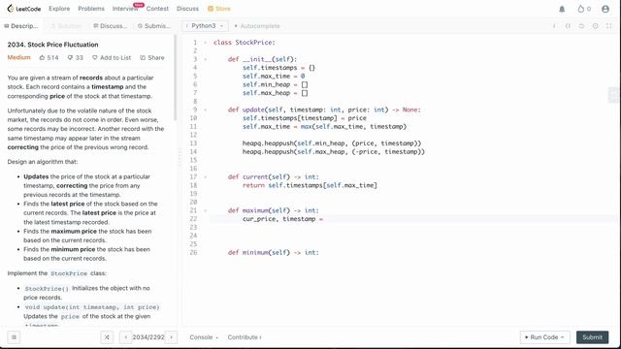Click the streak flame icon
The width and height of the screenshot is (621, 349).
(580, 9)
